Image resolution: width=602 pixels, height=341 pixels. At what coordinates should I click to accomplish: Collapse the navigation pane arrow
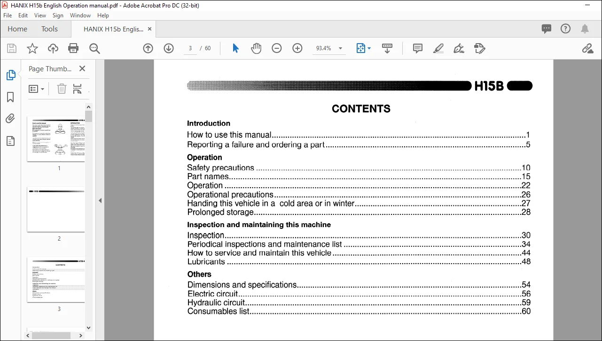[x=100, y=200]
